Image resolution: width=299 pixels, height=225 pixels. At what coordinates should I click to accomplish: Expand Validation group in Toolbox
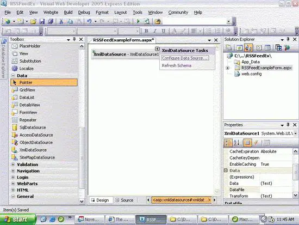pyautogui.click(x=13, y=165)
